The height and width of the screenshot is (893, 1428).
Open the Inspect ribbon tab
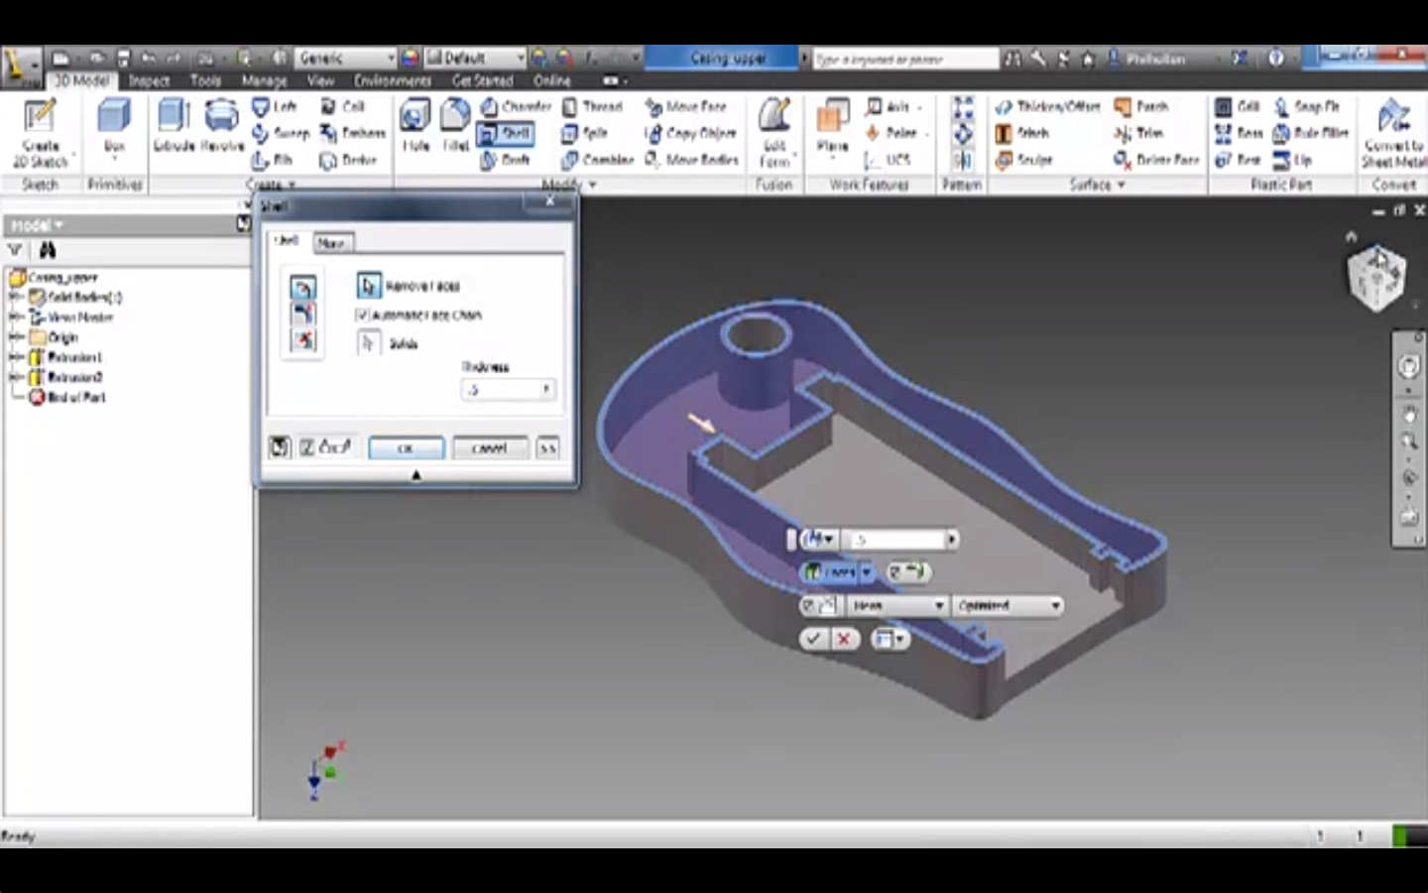[150, 81]
